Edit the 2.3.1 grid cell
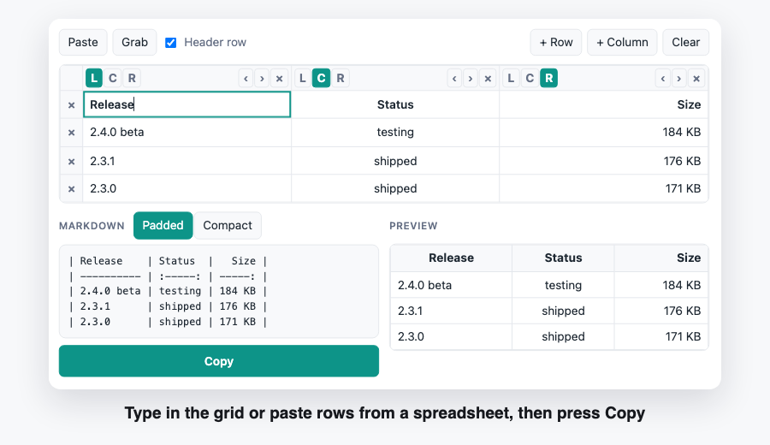 (187, 161)
